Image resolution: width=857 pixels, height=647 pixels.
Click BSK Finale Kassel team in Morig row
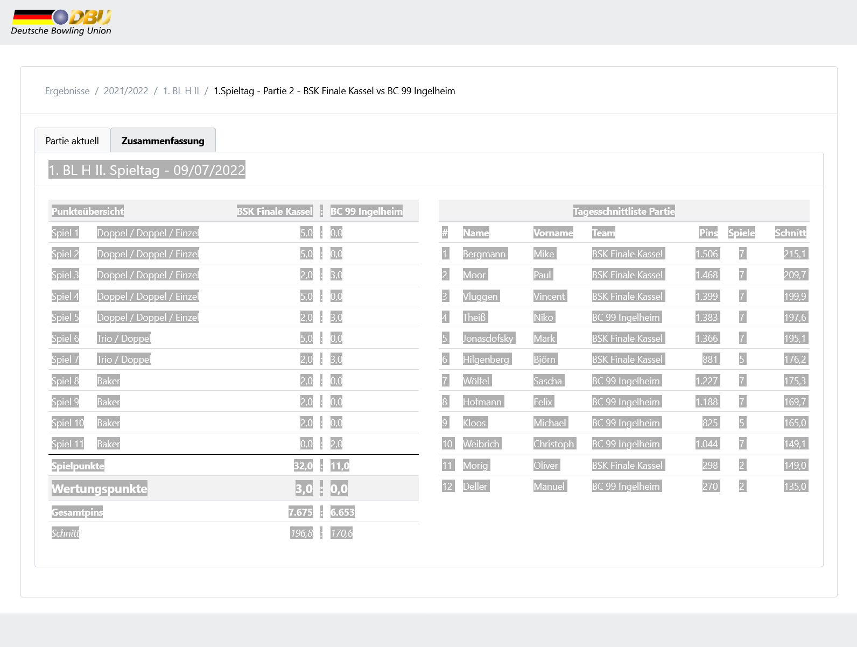point(628,465)
